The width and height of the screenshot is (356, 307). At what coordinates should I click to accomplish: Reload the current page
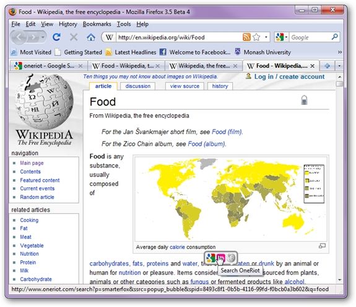56,37
